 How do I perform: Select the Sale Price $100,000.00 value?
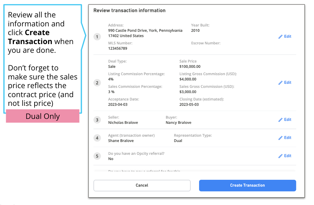pos(190,66)
